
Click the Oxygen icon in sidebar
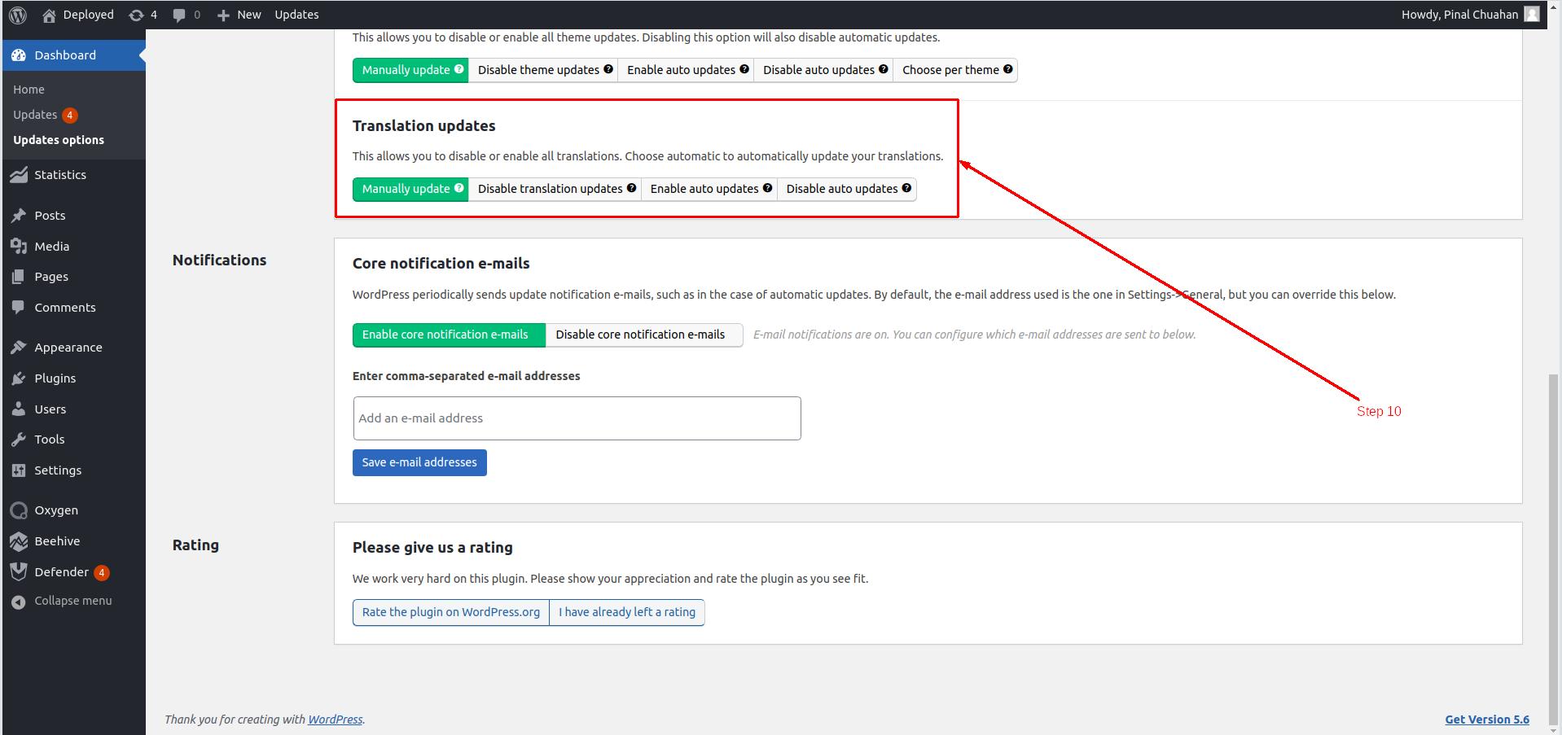pos(19,510)
